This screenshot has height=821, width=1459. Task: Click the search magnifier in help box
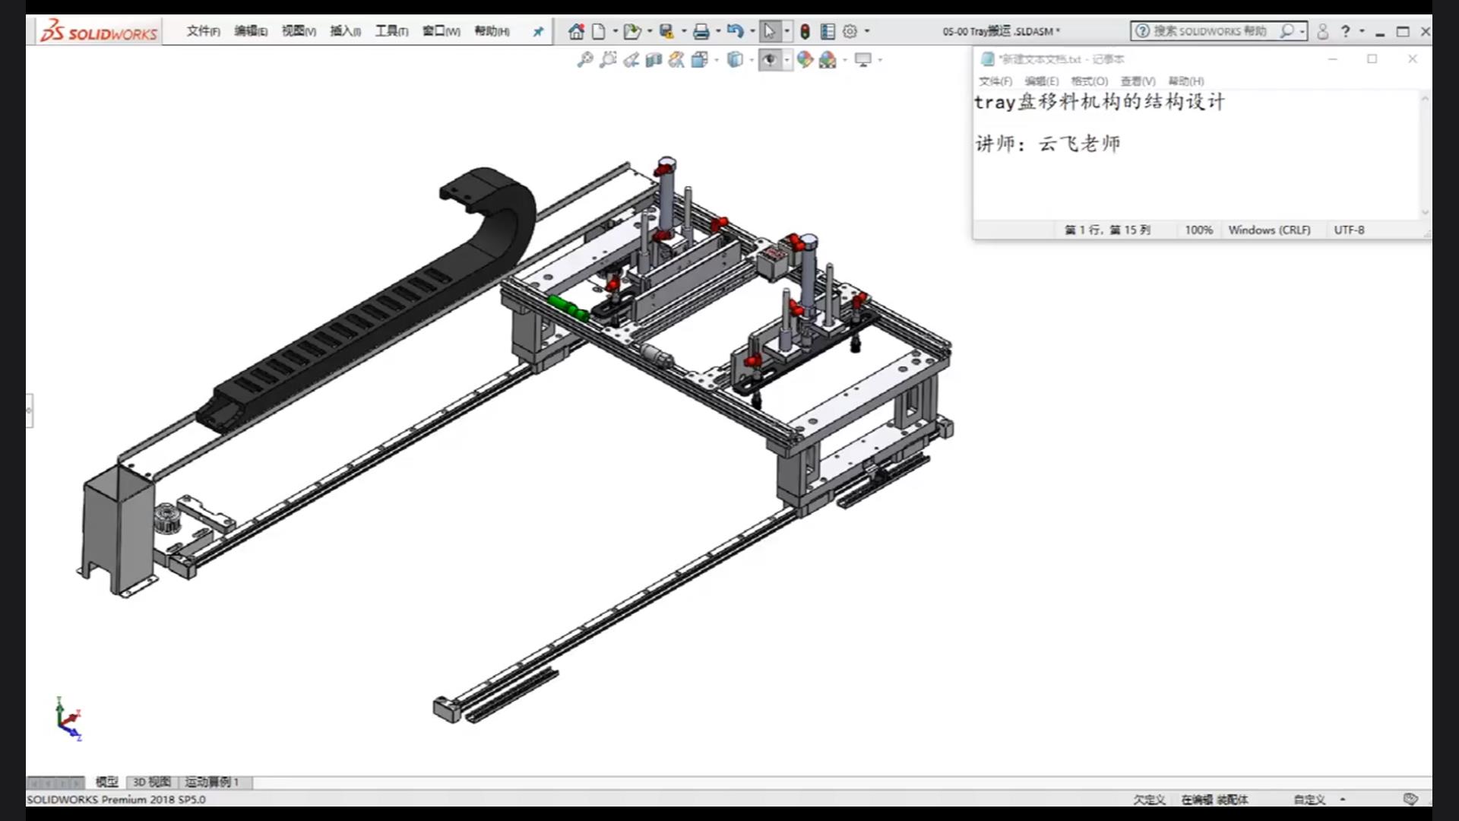pos(1287,31)
